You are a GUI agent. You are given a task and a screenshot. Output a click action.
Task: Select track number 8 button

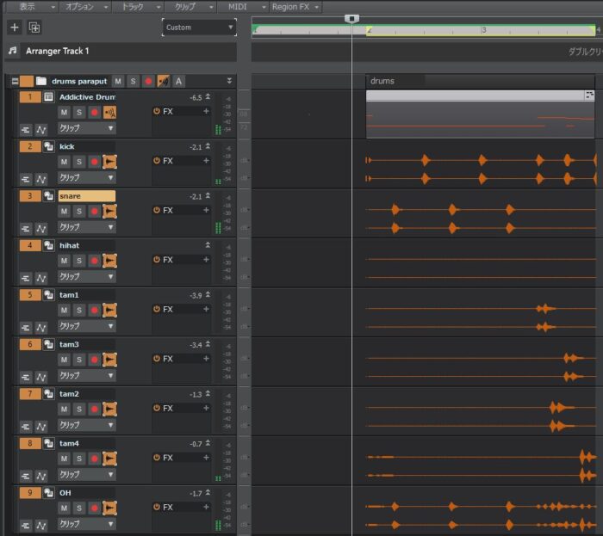[x=30, y=443]
